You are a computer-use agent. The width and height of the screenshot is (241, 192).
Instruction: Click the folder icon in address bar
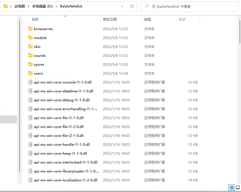tap(6, 6)
